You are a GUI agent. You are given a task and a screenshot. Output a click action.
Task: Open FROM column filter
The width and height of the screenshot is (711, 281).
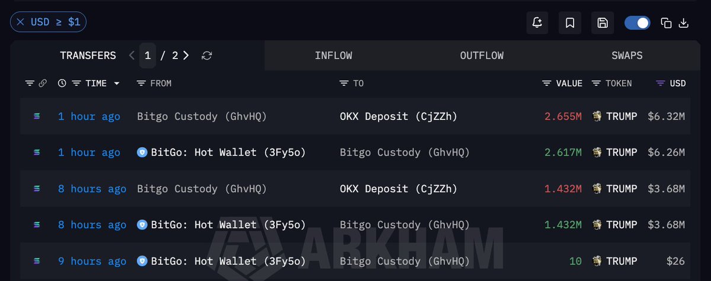click(x=141, y=83)
